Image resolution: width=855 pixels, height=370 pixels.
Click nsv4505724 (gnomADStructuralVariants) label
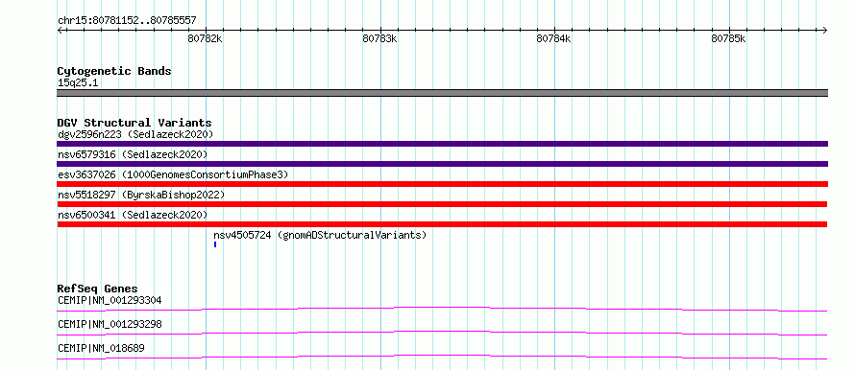(320, 235)
